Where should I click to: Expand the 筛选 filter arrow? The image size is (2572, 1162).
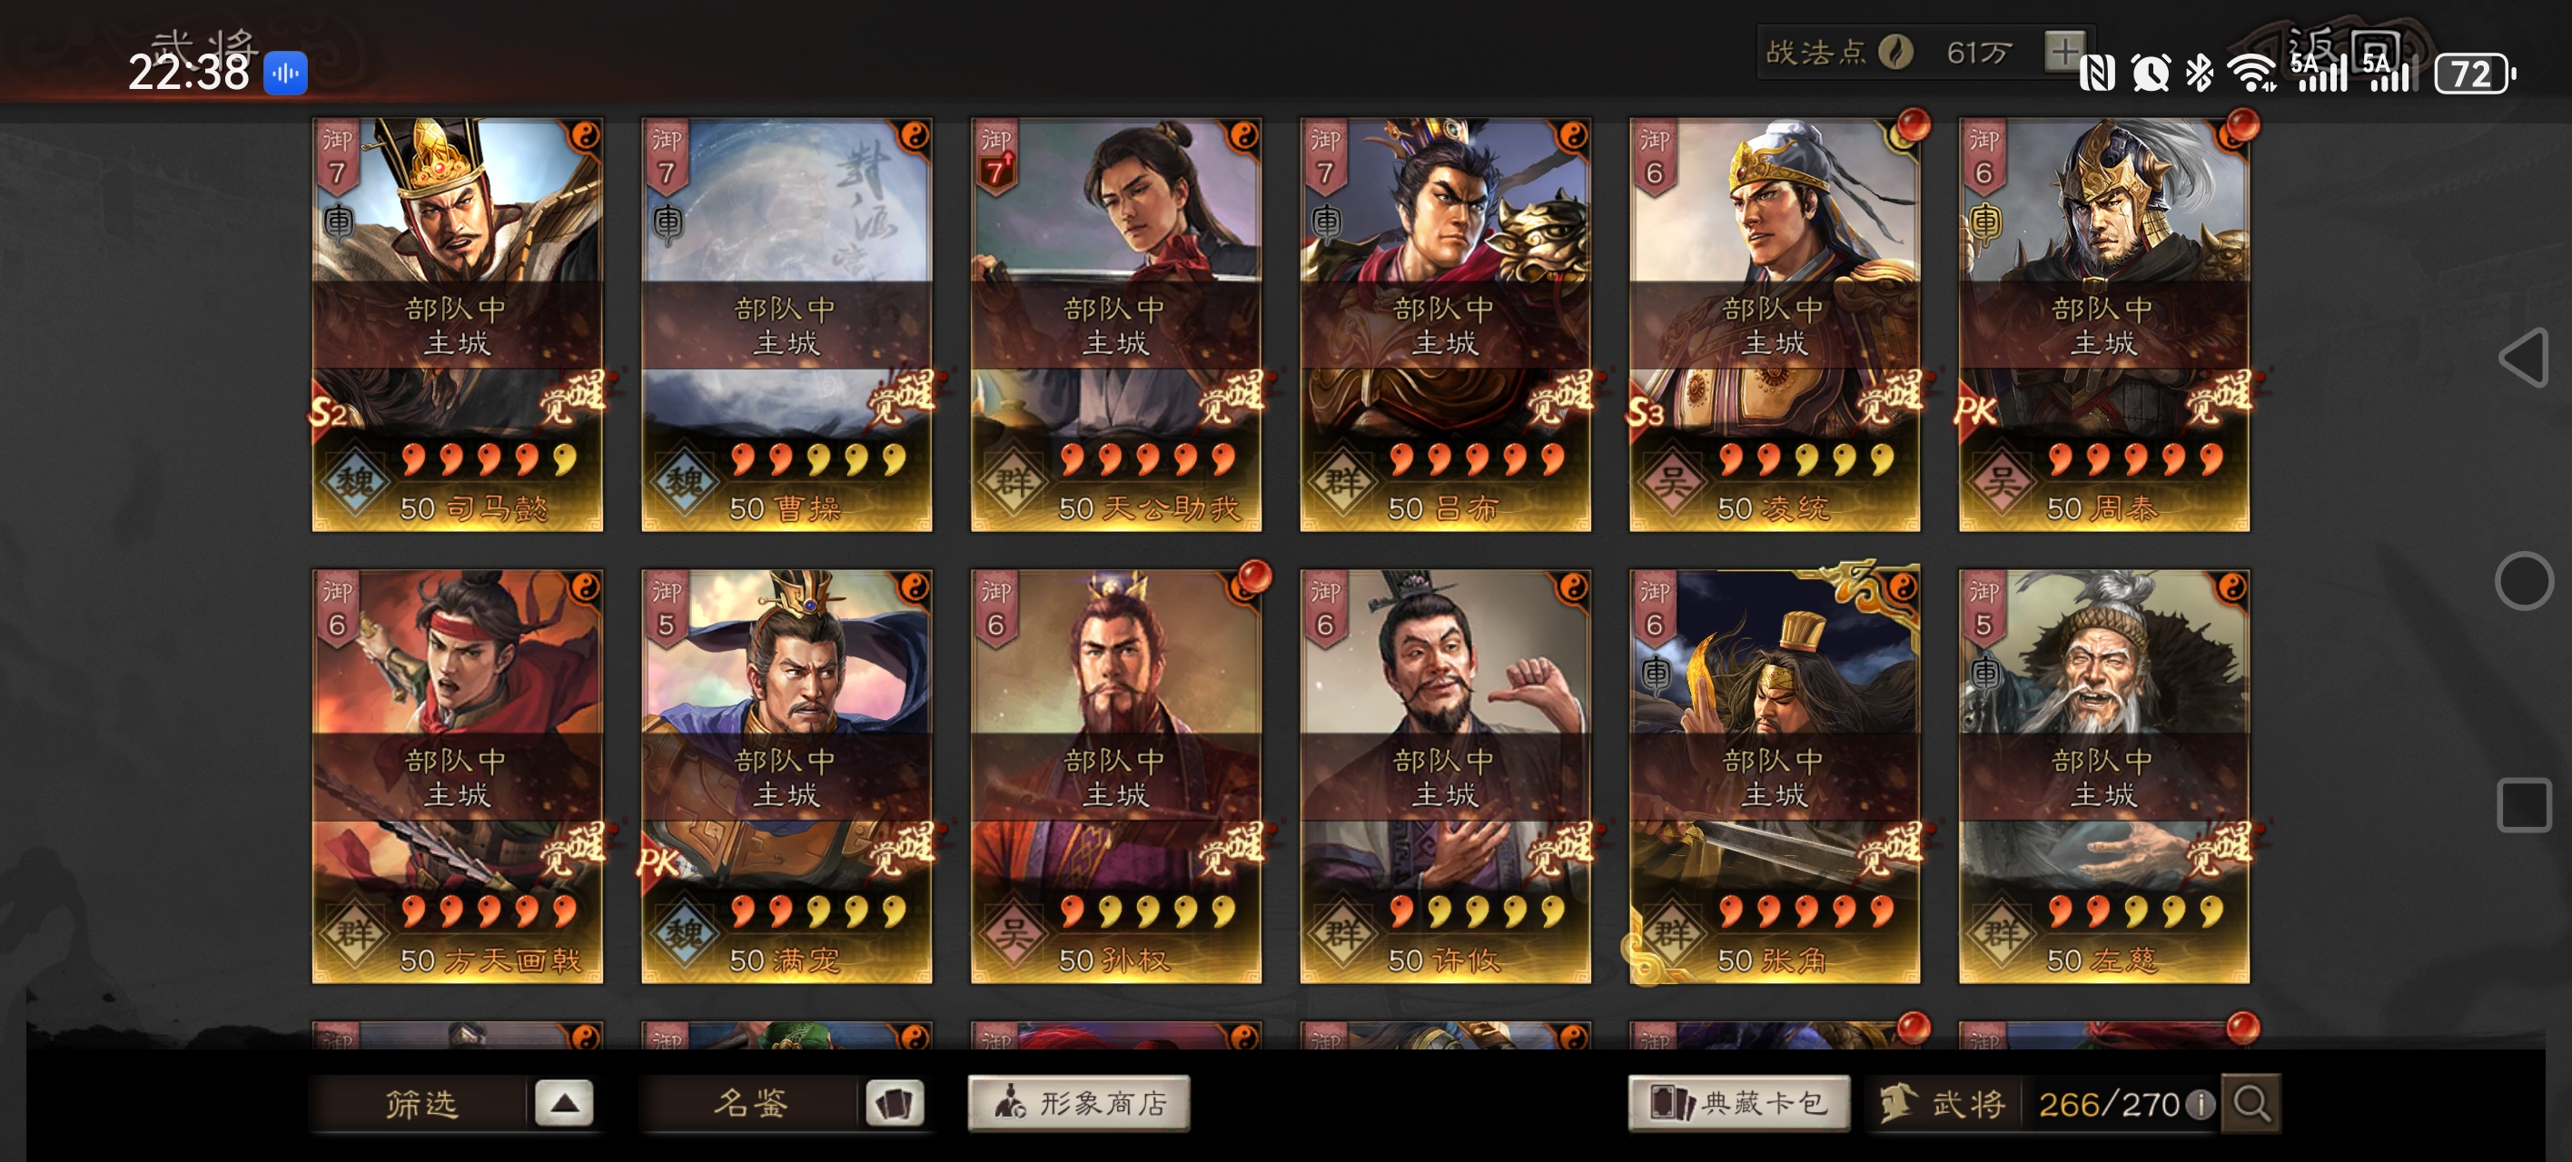[564, 1103]
